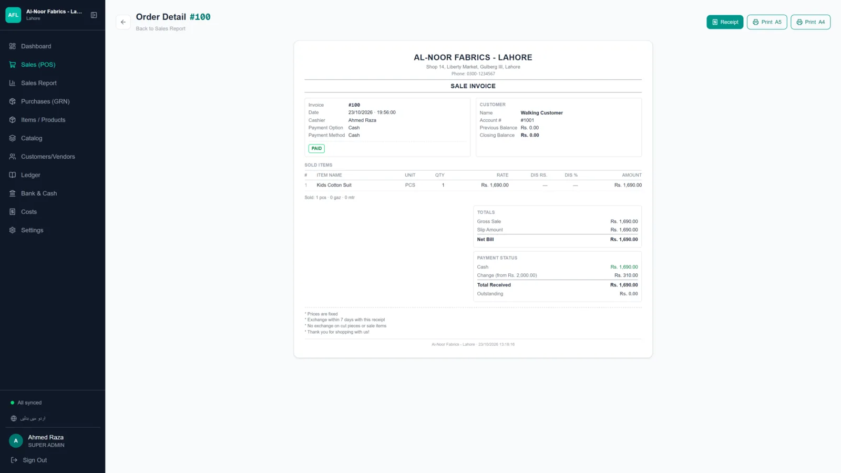Click the Sales (POS) cart icon

(13, 65)
